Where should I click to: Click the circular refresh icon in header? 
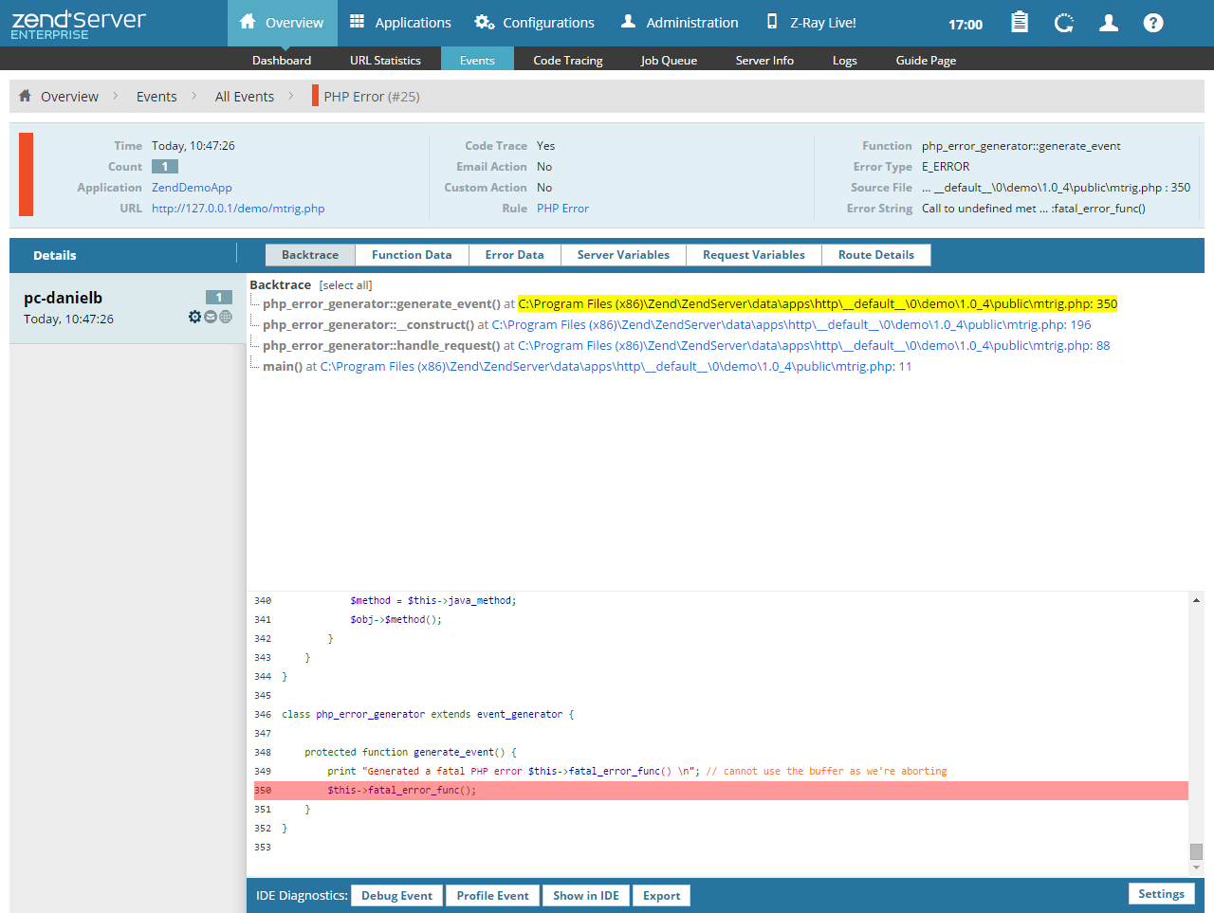(1064, 23)
